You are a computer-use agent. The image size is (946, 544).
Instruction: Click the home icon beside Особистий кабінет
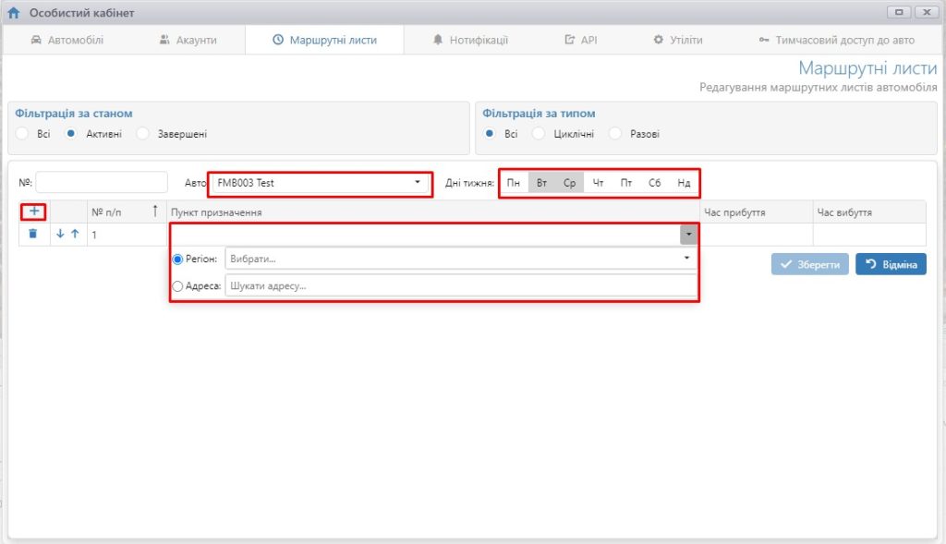pos(13,13)
